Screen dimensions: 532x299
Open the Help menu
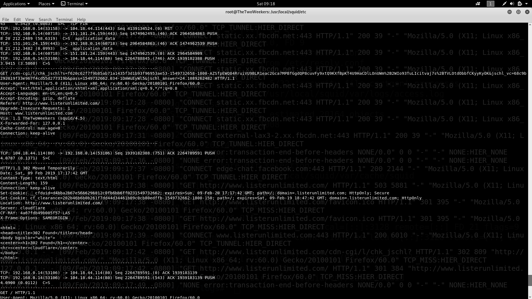coord(81,19)
